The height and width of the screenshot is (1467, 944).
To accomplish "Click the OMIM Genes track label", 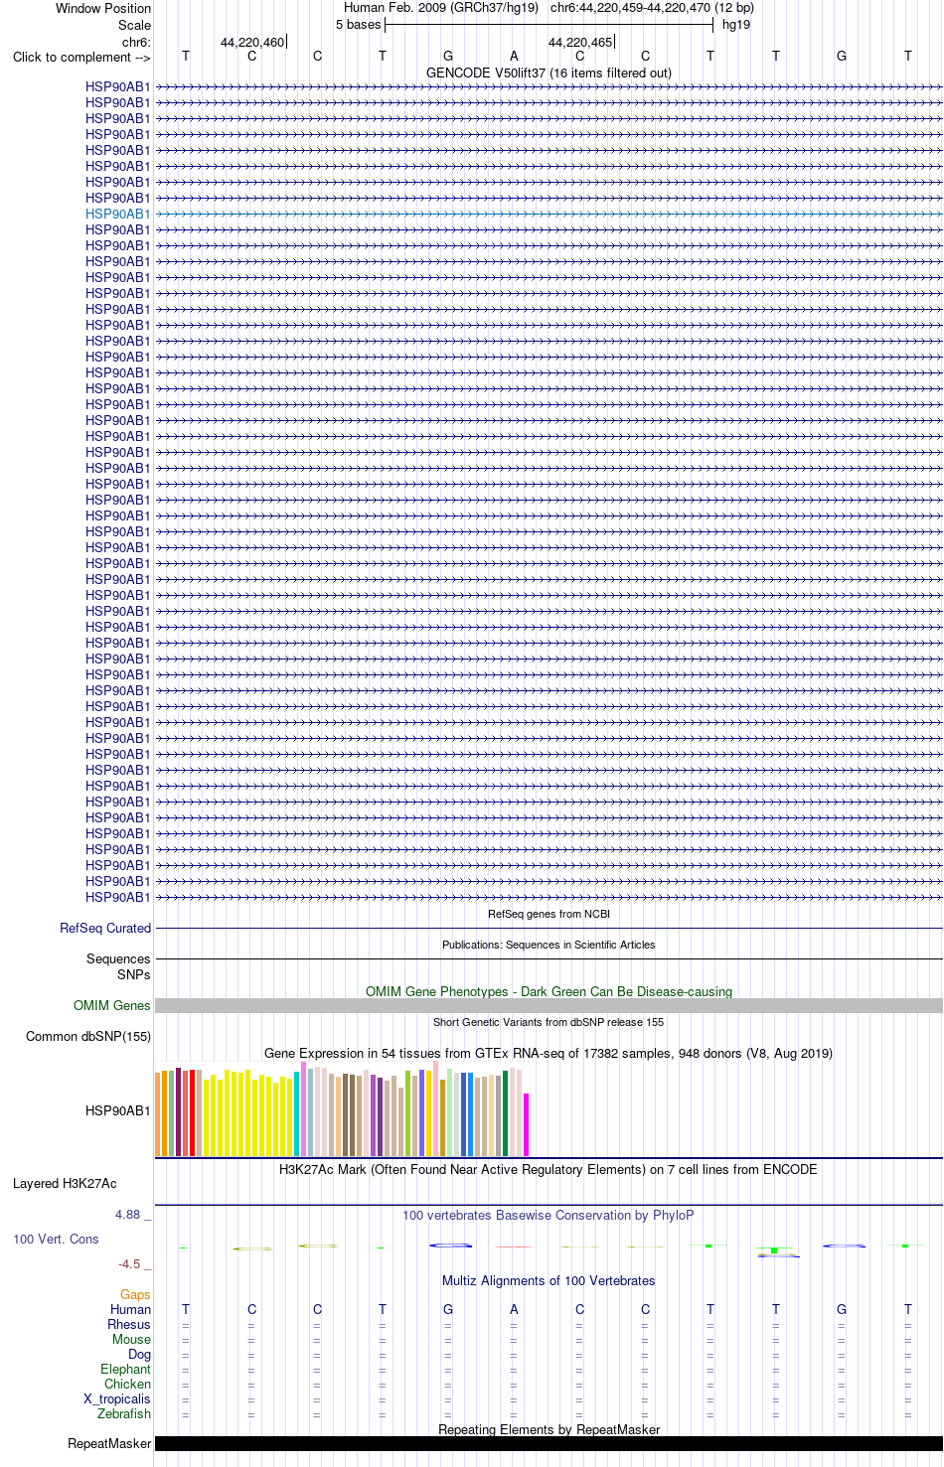I will click(112, 1005).
